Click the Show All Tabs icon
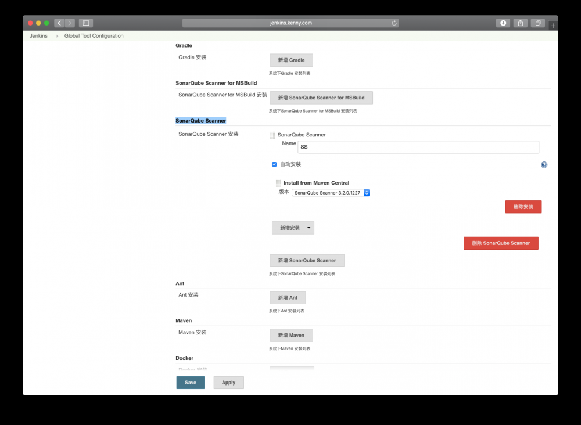This screenshot has height=425, width=581. pos(537,23)
